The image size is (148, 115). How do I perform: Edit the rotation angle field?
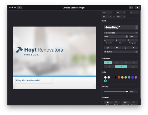(134, 13)
